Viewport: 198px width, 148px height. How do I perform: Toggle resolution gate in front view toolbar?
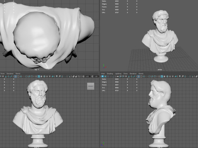(21, 76)
